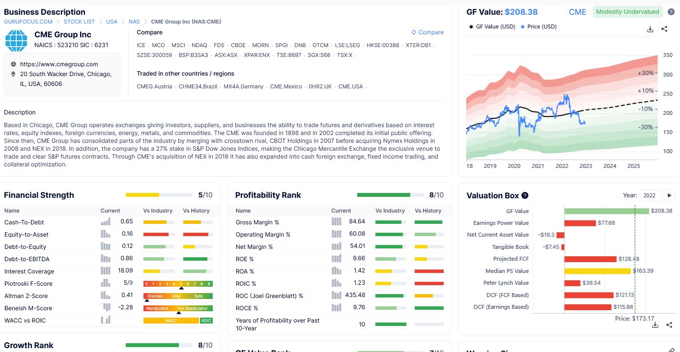680x352 pixels.
Task: Click the pin icon at bottom right card
Action: tap(672, 350)
